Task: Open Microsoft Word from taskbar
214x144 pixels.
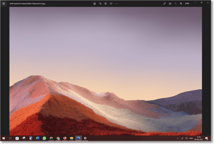Action: coord(38,138)
